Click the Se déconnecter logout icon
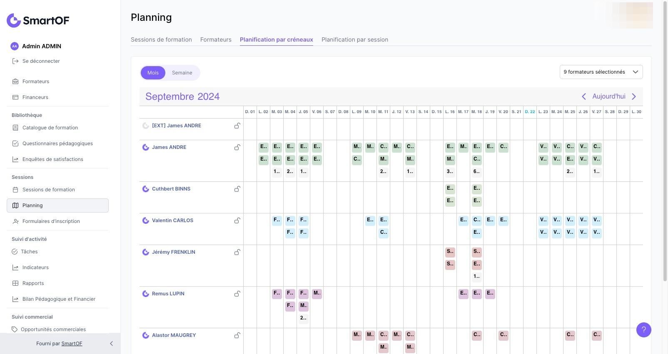Image resolution: width=668 pixels, height=354 pixels. coord(15,61)
